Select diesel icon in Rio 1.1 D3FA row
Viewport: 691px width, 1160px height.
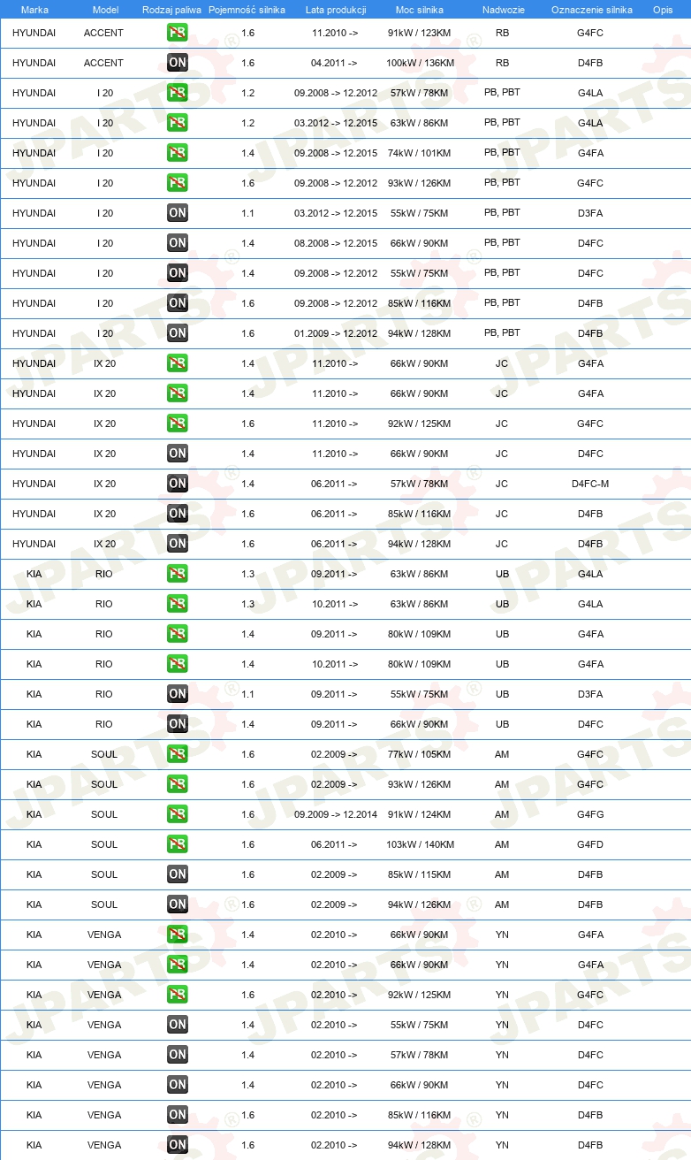pos(178,694)
